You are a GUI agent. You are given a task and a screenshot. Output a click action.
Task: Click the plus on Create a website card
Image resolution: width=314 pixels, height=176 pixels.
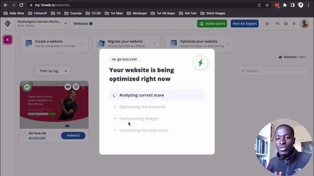click(82, 44)
